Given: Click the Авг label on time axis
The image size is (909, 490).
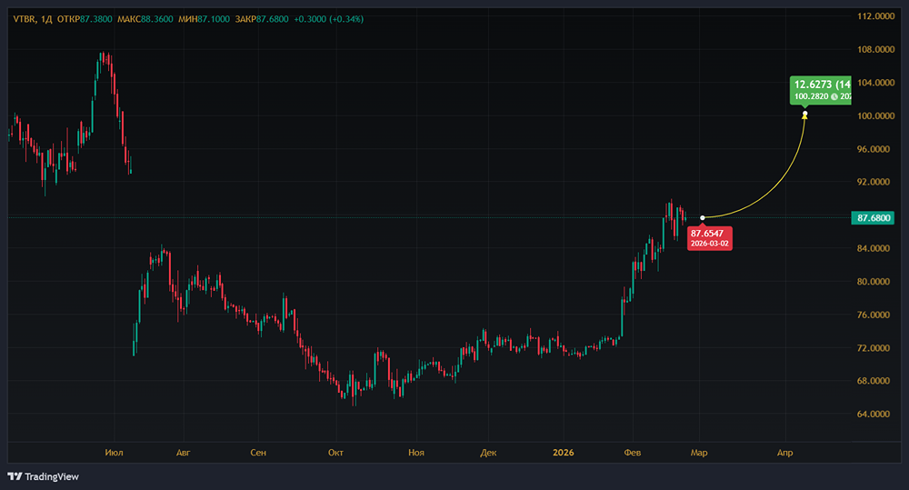Looking at the screenshot, I should click(x=184, y=453).
